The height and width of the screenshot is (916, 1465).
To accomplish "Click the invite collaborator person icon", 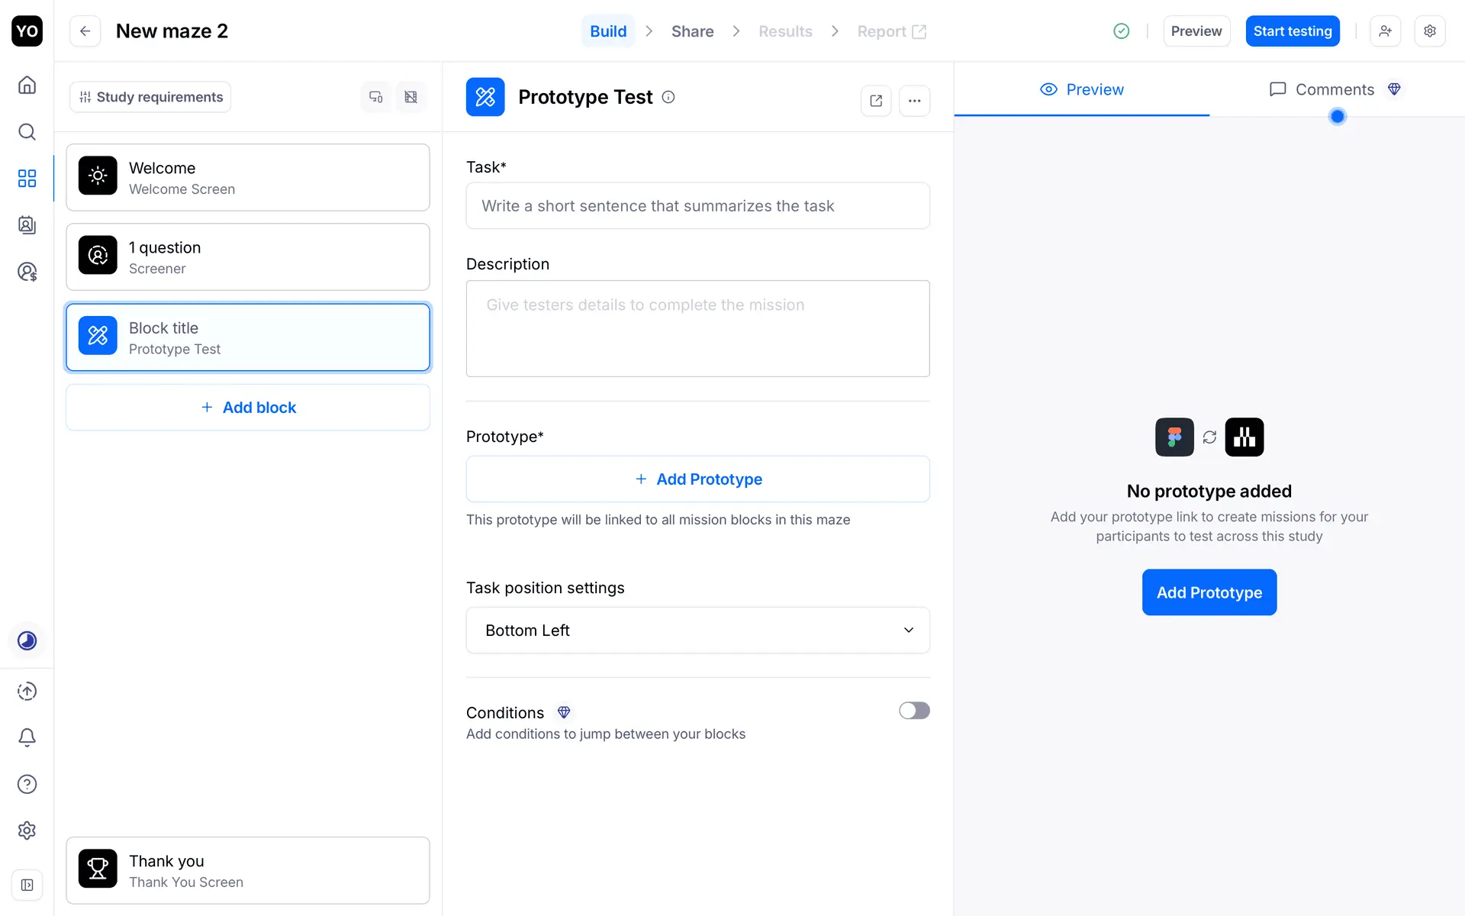I will pyautogui.click(x=1385, y=31).
